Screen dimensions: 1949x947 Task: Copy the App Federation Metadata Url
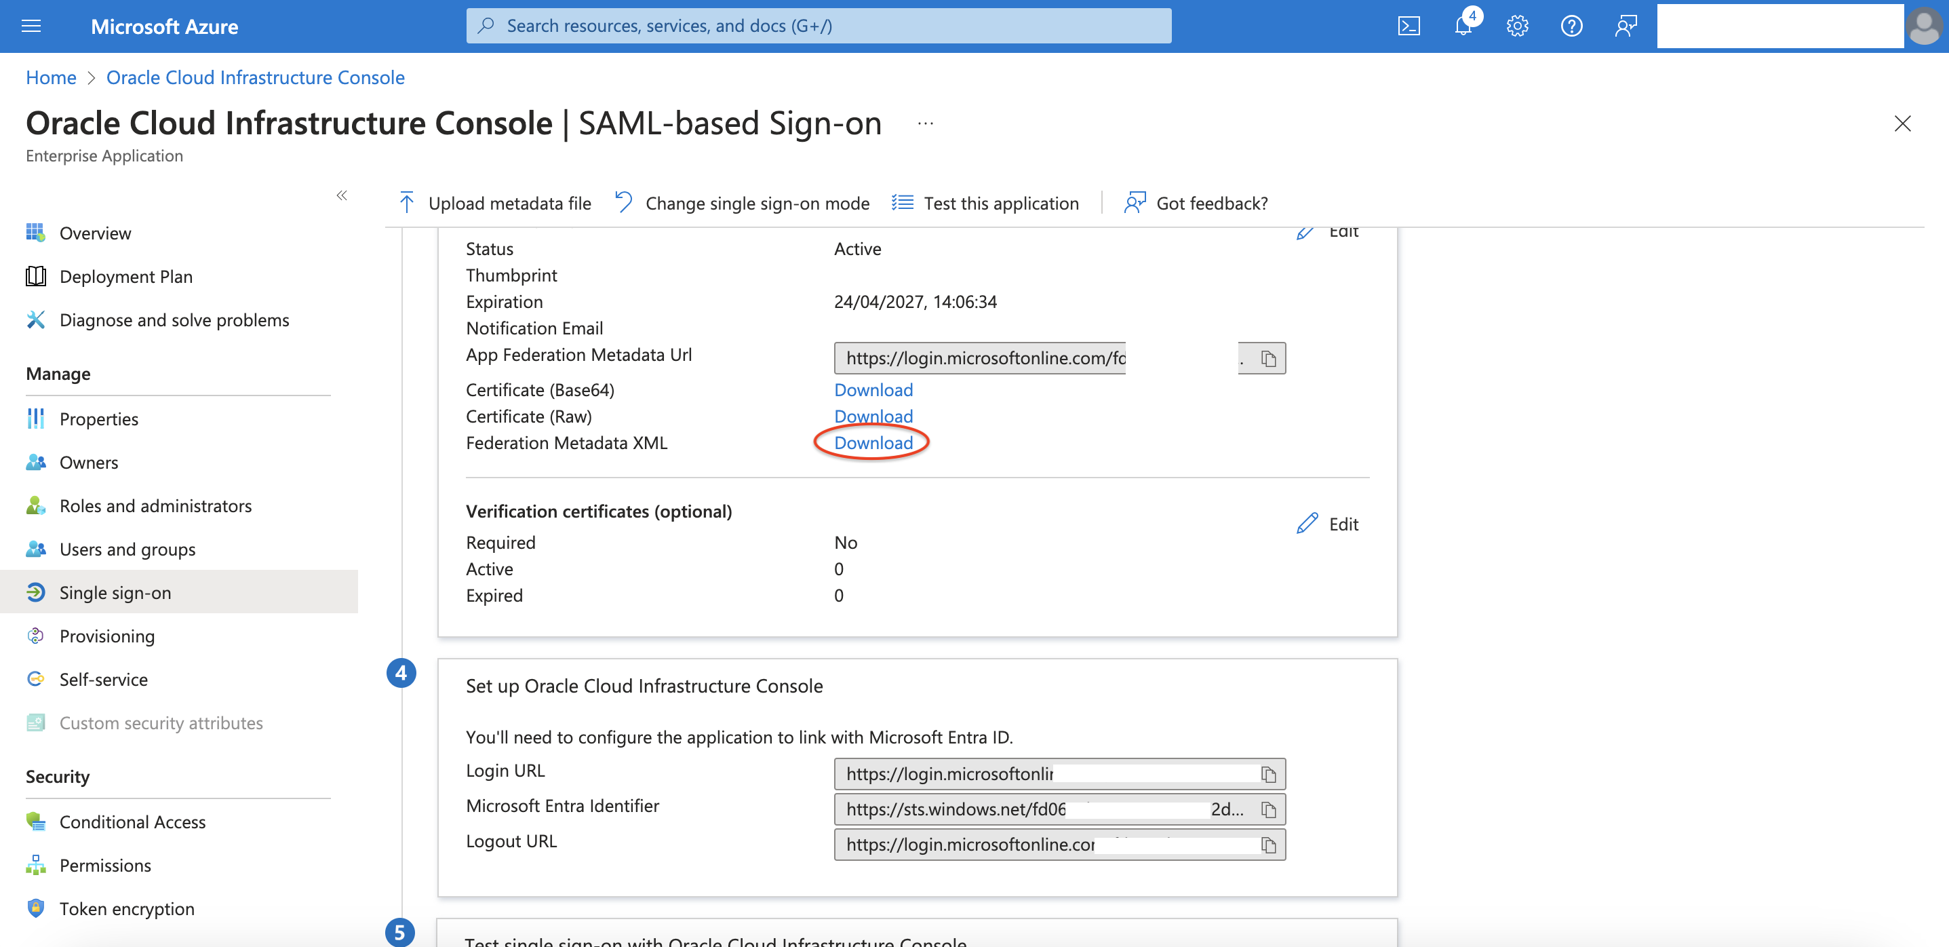coord(1269,359)
